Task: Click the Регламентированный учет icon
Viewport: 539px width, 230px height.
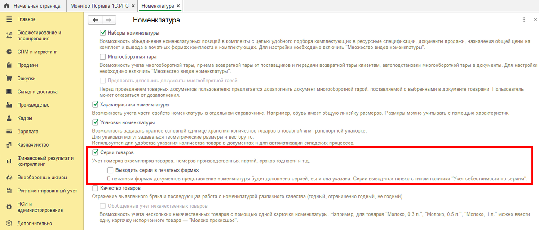Action: (9, 191)
